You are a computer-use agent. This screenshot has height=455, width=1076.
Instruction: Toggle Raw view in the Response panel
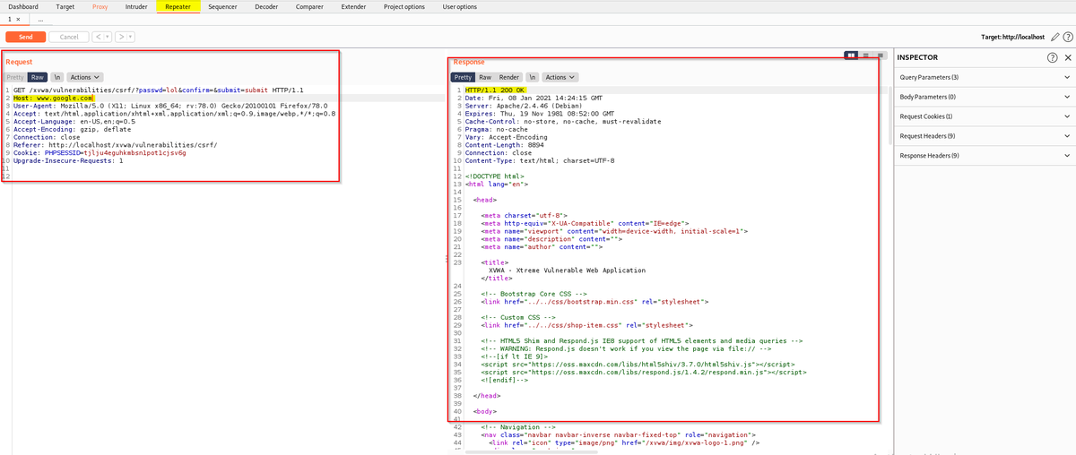pyautogui.click(x=485, y=77)
